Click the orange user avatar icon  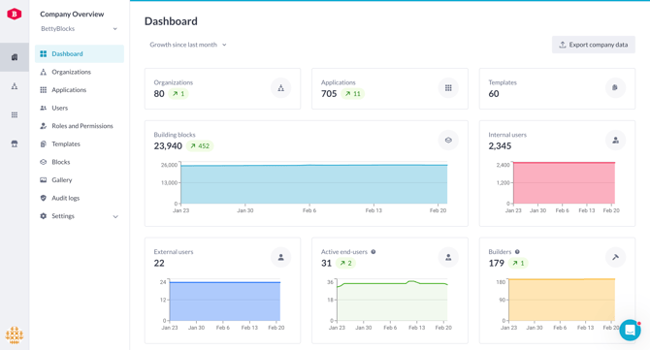pos(15,335)
